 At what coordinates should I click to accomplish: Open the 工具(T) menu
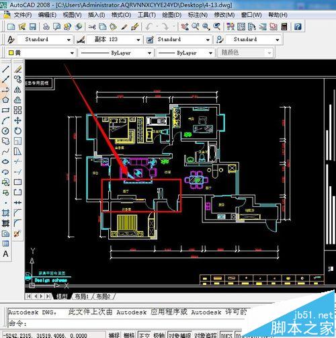[x=146, y=15]
